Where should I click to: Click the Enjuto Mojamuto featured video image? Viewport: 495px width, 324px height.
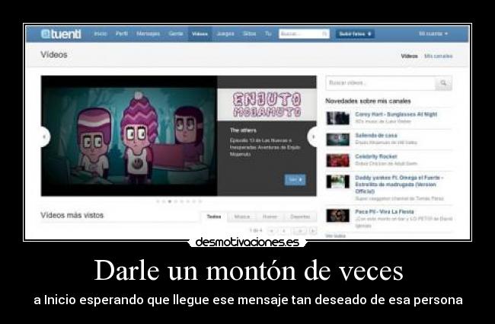pos(129,136)
